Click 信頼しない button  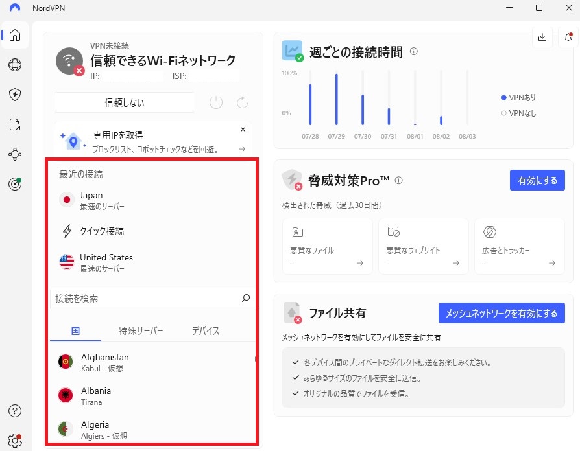point(125,102)
